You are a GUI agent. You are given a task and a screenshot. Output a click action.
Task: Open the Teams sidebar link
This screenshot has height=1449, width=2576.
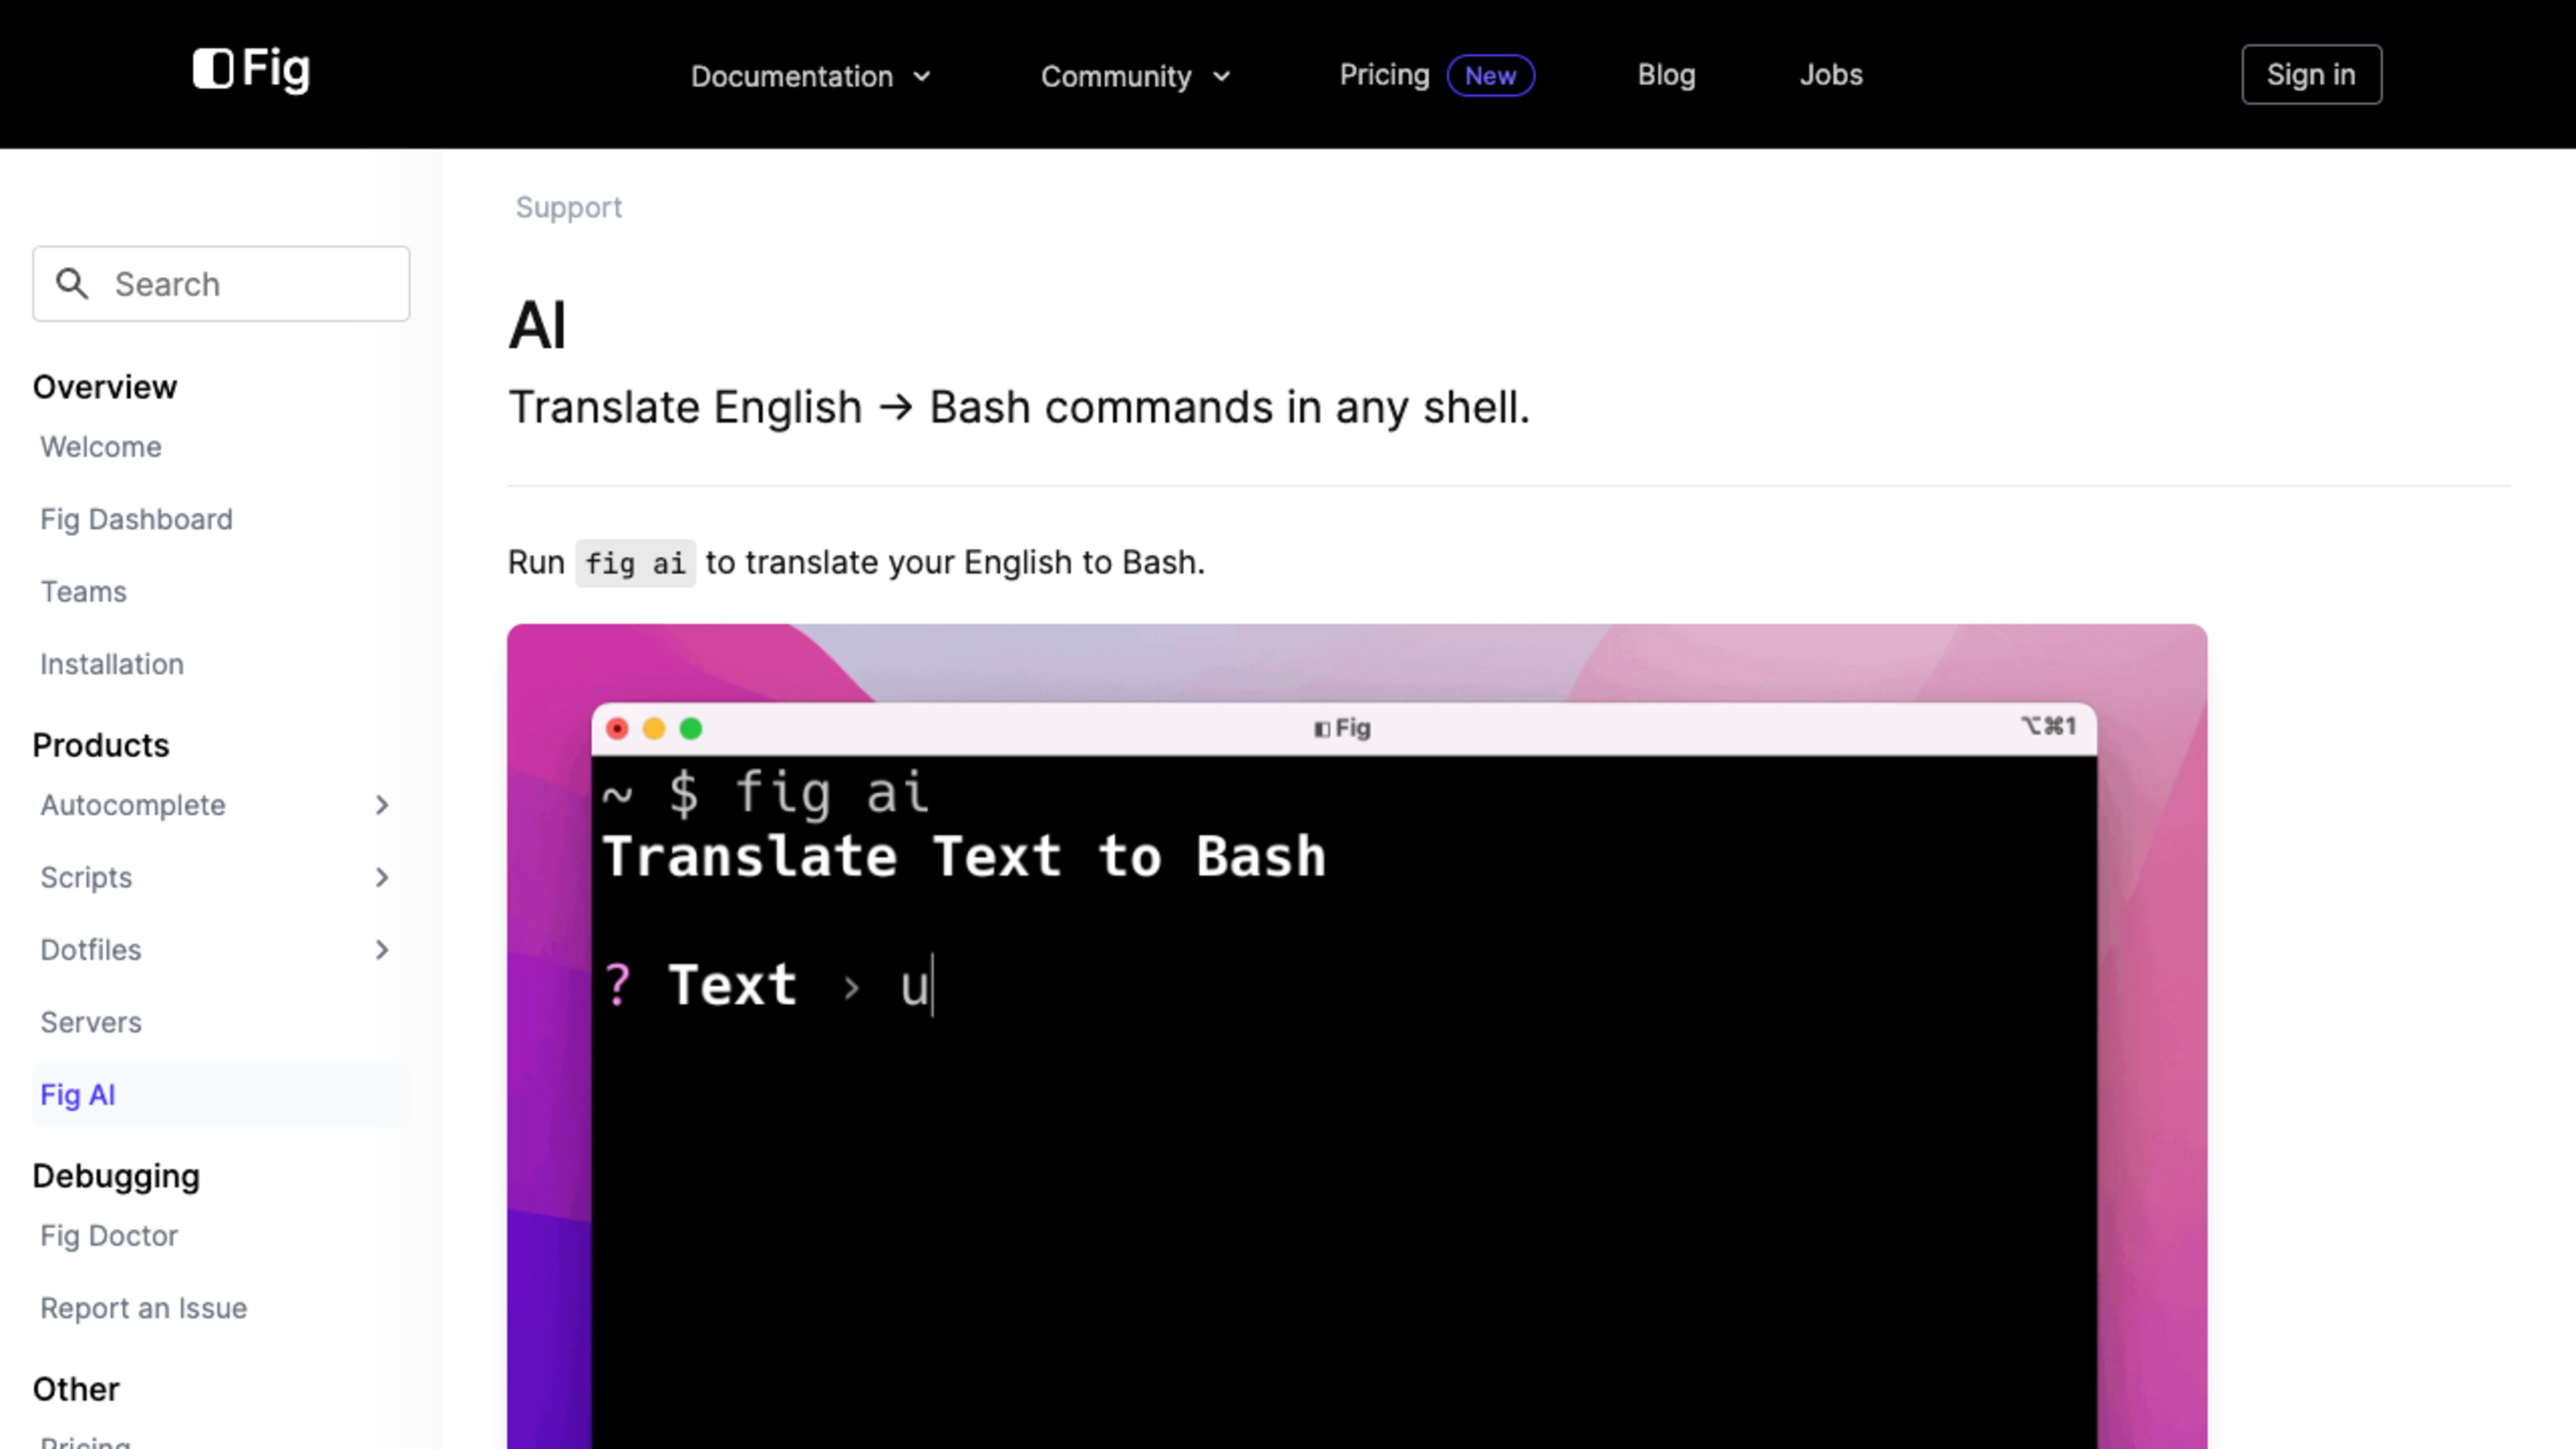tap(83, 592)
